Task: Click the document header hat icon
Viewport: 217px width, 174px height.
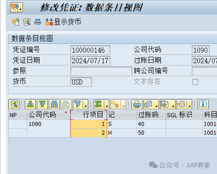Action: 38,22
